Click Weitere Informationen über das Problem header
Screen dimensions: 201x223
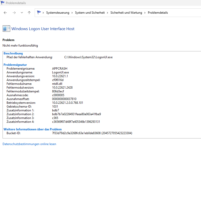(33, 129)
